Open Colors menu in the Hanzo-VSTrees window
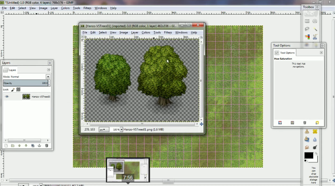 [146, 32]
